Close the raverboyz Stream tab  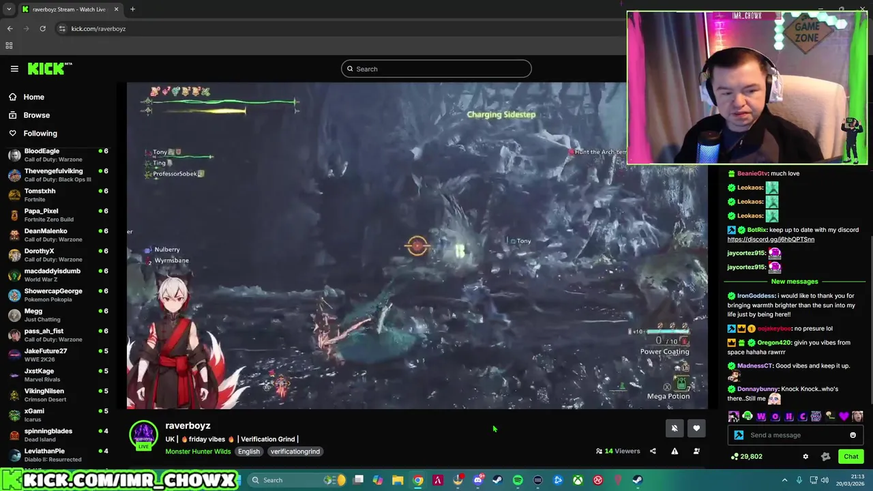[116, 10]
